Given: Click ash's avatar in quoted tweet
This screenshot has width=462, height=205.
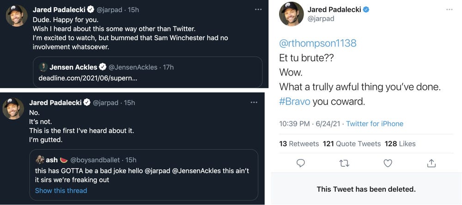Looking at the screenshot, I should pyautogui.click(x=40, y=160).
